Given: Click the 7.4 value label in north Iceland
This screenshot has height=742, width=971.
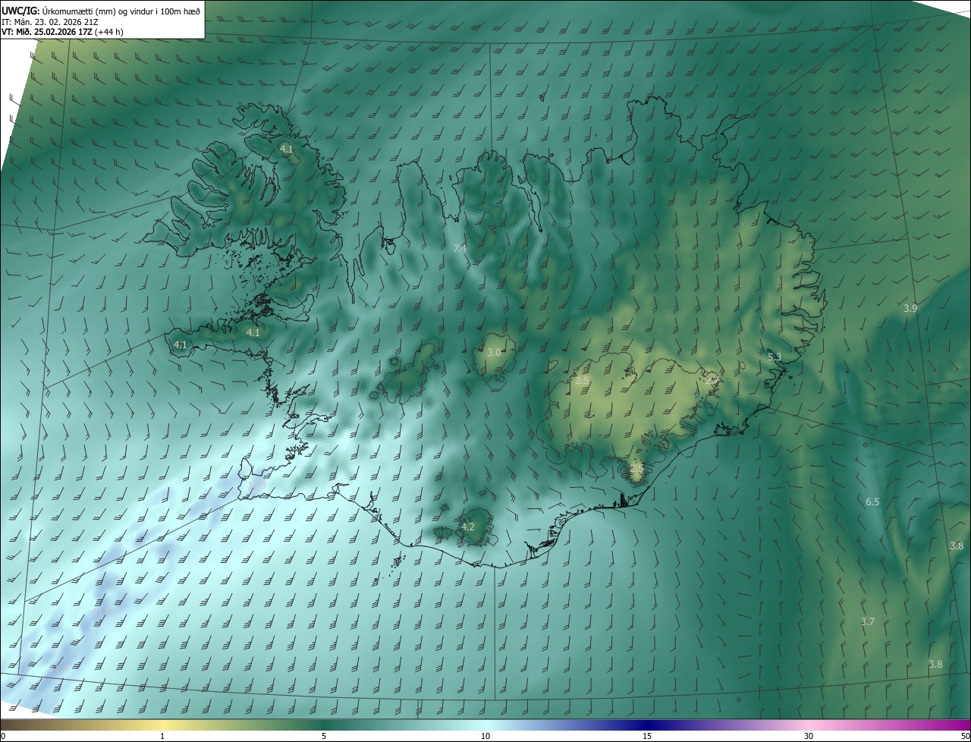Looking at the screenshot, I should (460, 249).
